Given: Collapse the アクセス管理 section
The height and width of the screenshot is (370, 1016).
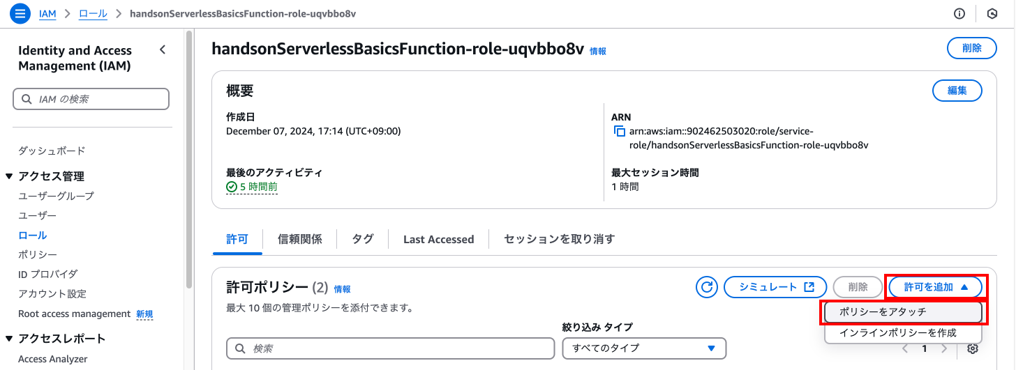Looking at the screenshot, I should tap(9, 176).
